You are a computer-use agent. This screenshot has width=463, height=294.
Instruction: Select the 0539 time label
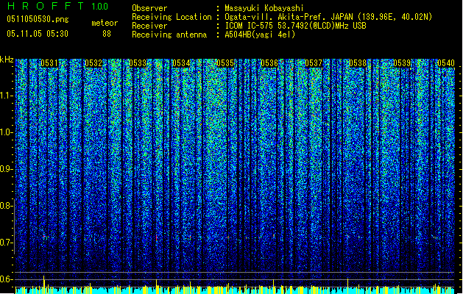click(402, 63)
